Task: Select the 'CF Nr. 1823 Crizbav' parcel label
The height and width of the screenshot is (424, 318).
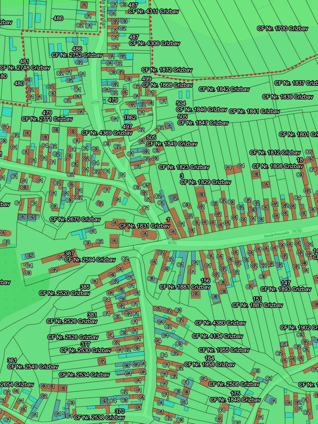Action: pyautogui.click(x=184, y=167)
